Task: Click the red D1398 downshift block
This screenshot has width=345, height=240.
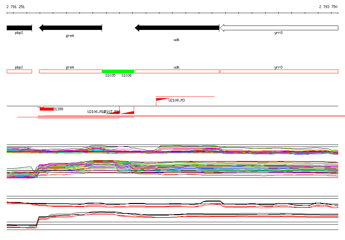Action: [46, 109]
